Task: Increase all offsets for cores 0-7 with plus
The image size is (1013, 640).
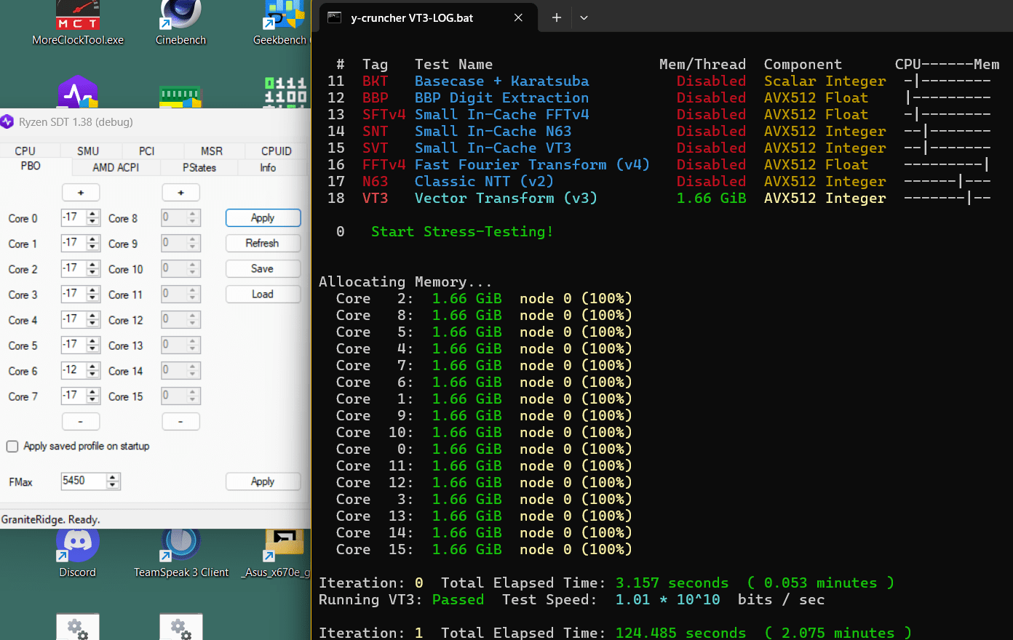Action: tap(81, 193)
